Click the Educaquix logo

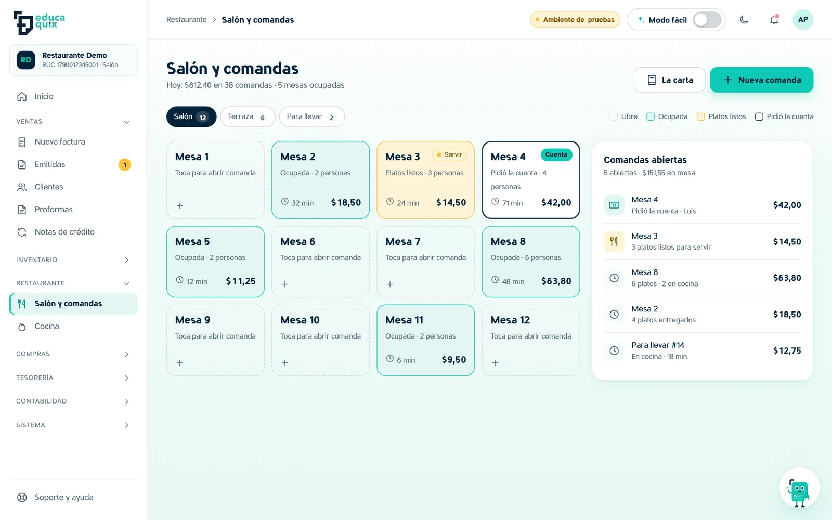[40, 23]
